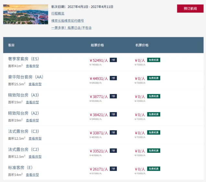Click the 面积14m² area text

pyautogui.click(x=15, y=175)
